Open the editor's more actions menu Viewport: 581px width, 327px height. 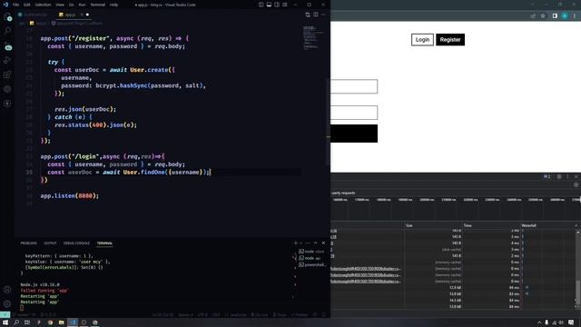[323, 15]
